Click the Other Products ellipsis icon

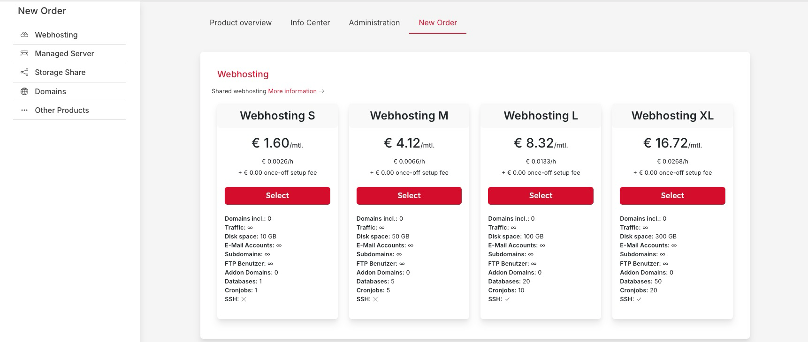[x=24, y=110]
